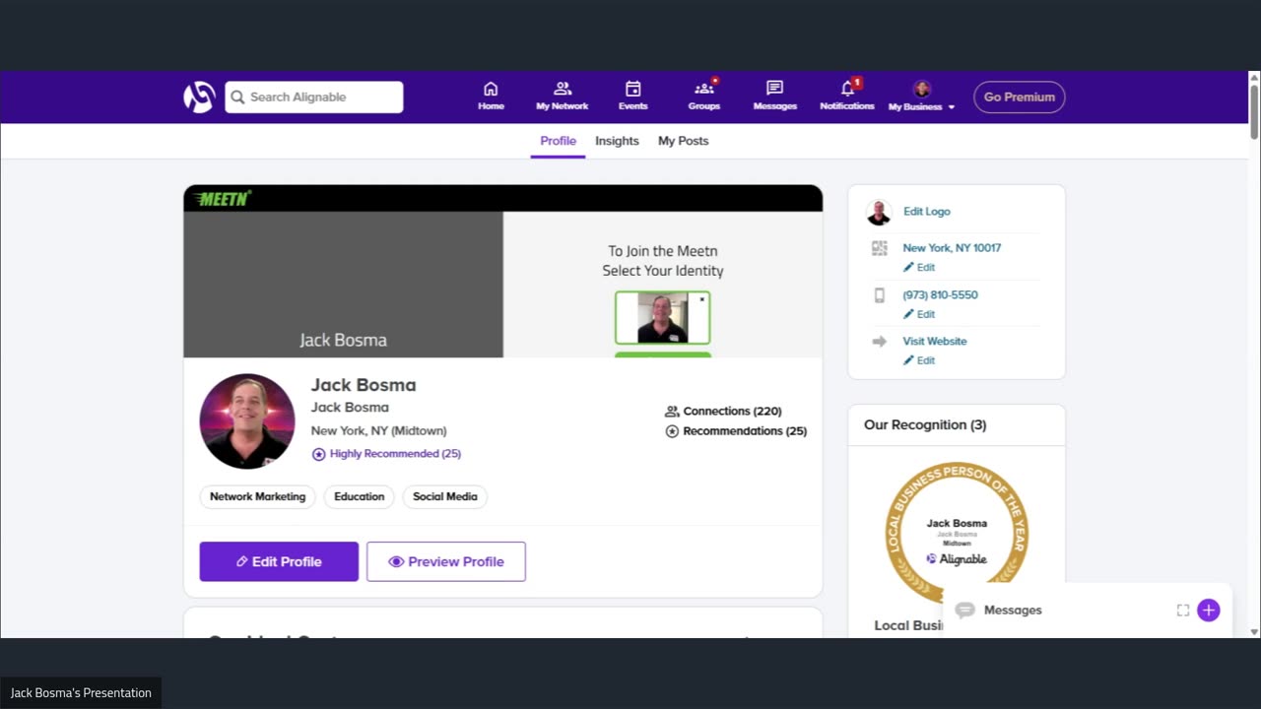
Task: Click the Edit Logo link
Action: 927,212
